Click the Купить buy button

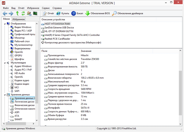(x=63, y=14)
